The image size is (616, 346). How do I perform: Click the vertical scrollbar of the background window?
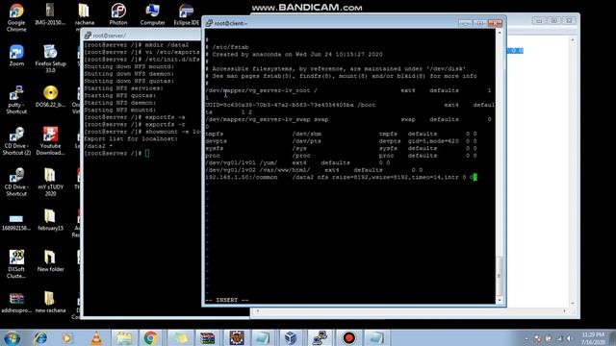pyautogui.click(x=572, y=171)
